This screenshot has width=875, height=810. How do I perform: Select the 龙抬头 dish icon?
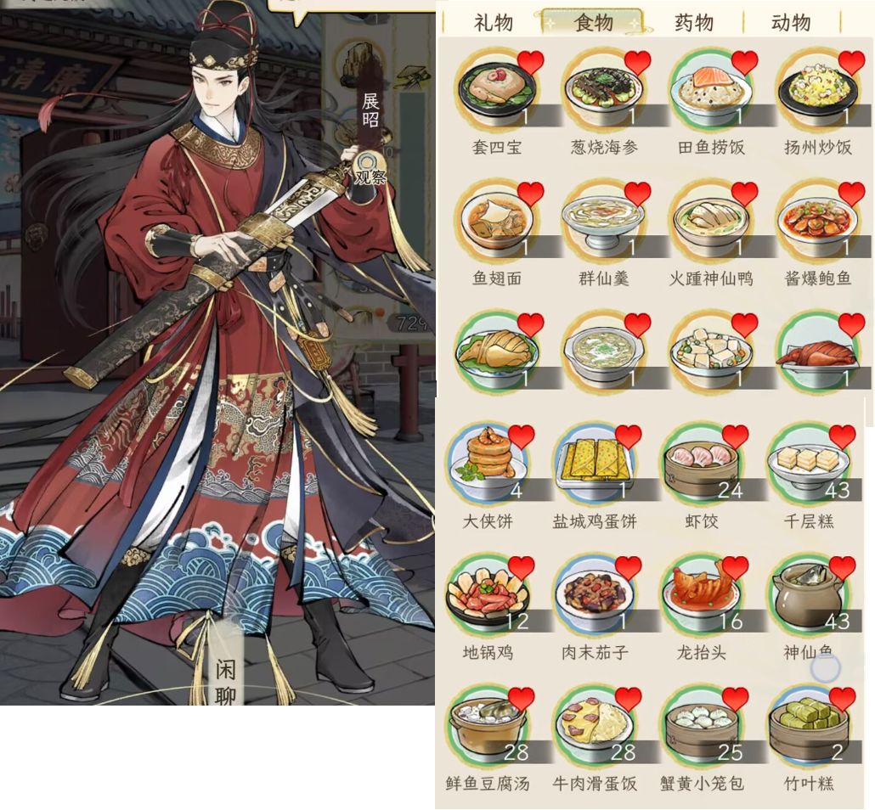click(x=702, y=594)
